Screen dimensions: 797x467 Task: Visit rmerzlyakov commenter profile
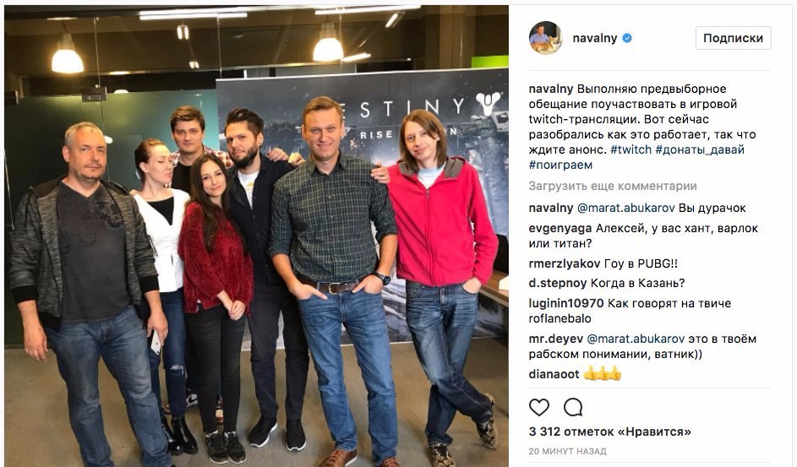coord(565,264)
